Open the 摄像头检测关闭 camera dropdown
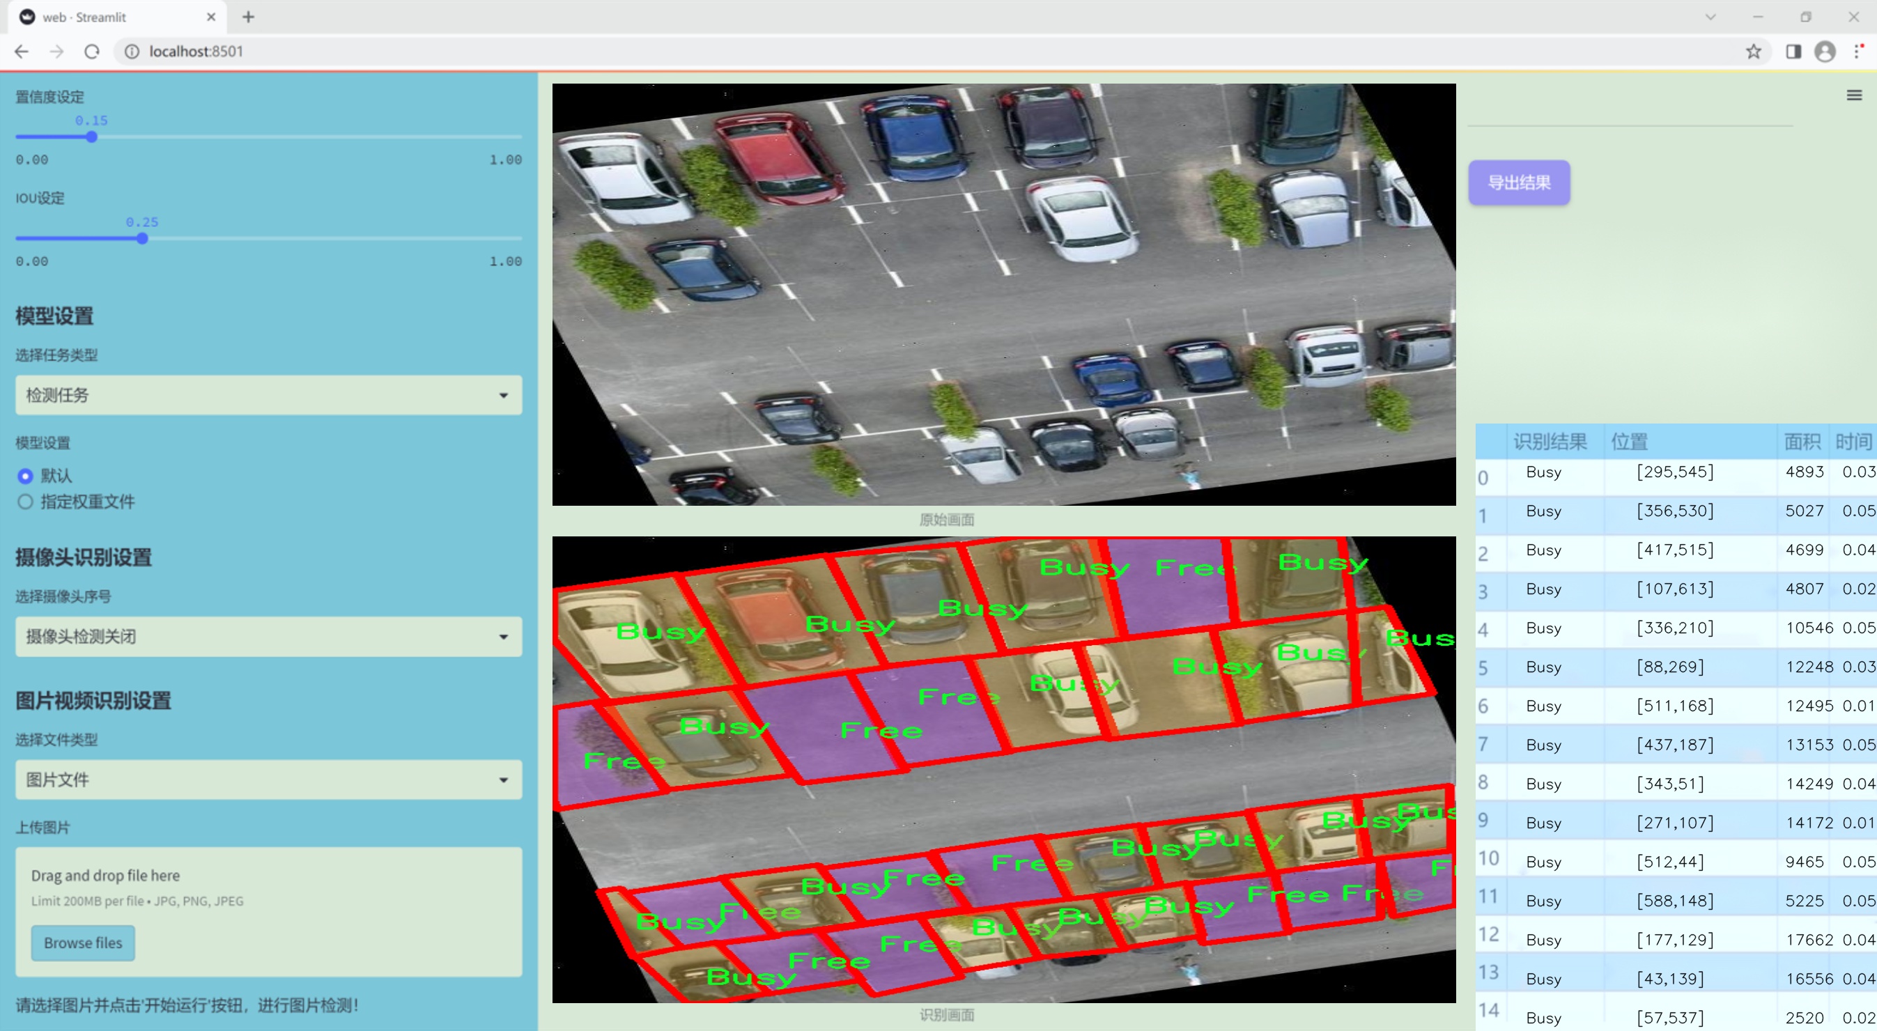Viewport: 1877px width, 1031px height. [x=268, y=637]
